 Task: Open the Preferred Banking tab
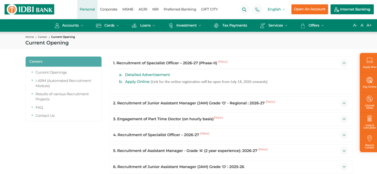click(x=180, y=9)
